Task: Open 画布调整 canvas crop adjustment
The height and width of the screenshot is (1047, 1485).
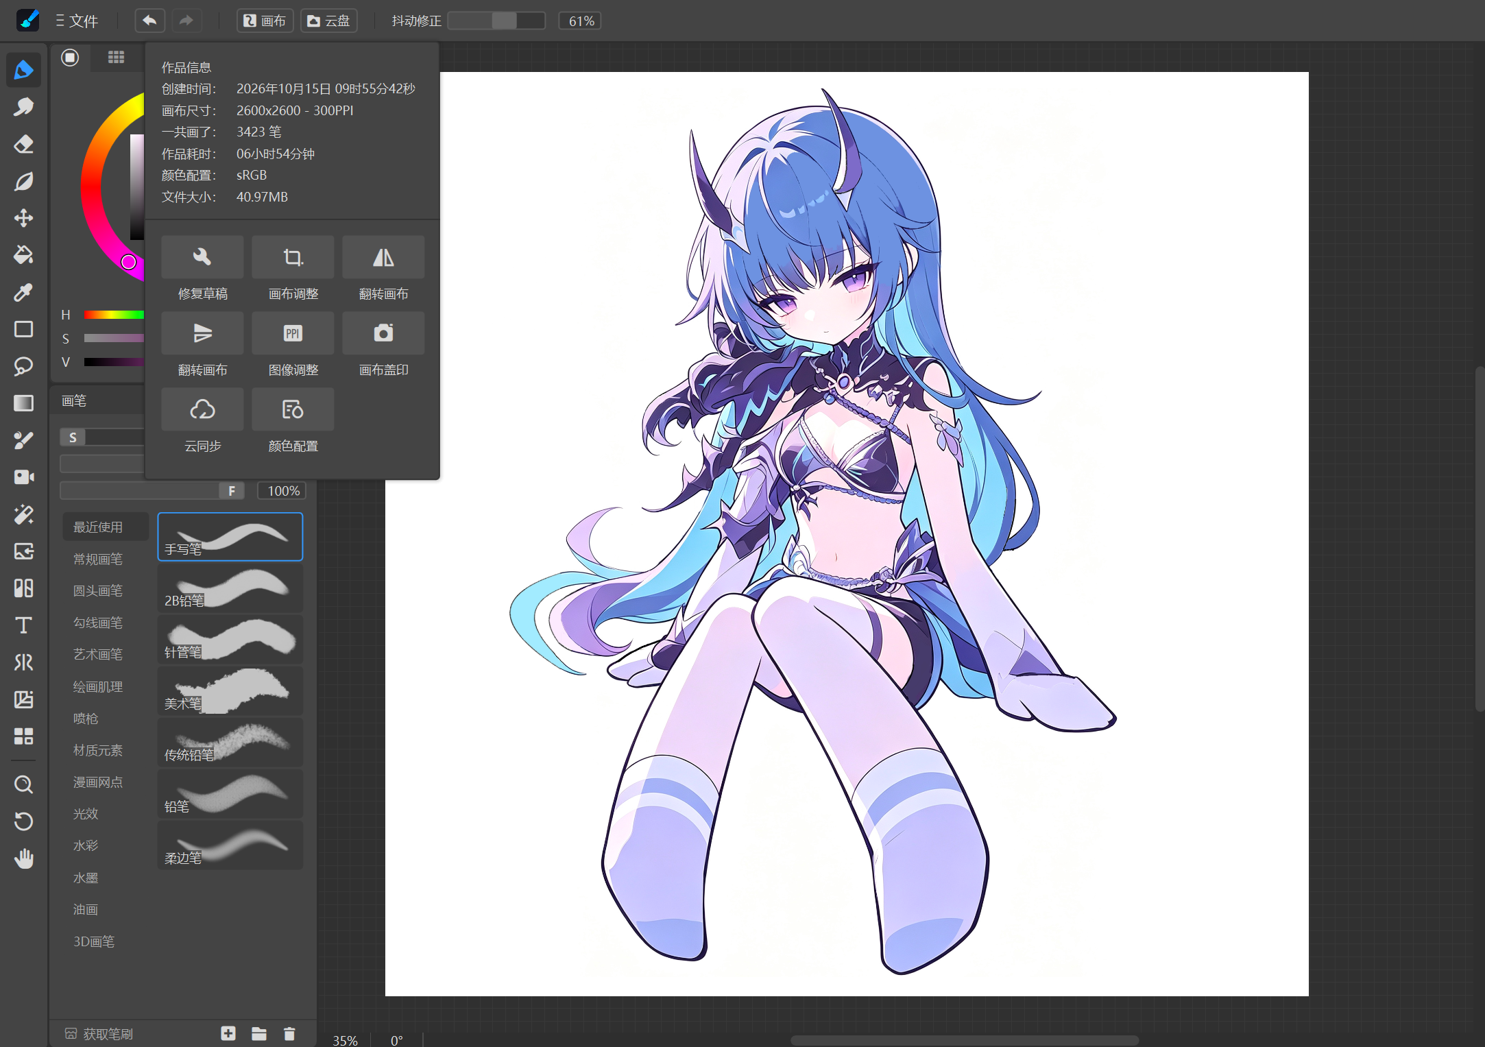Action: (x=293, y=257)
